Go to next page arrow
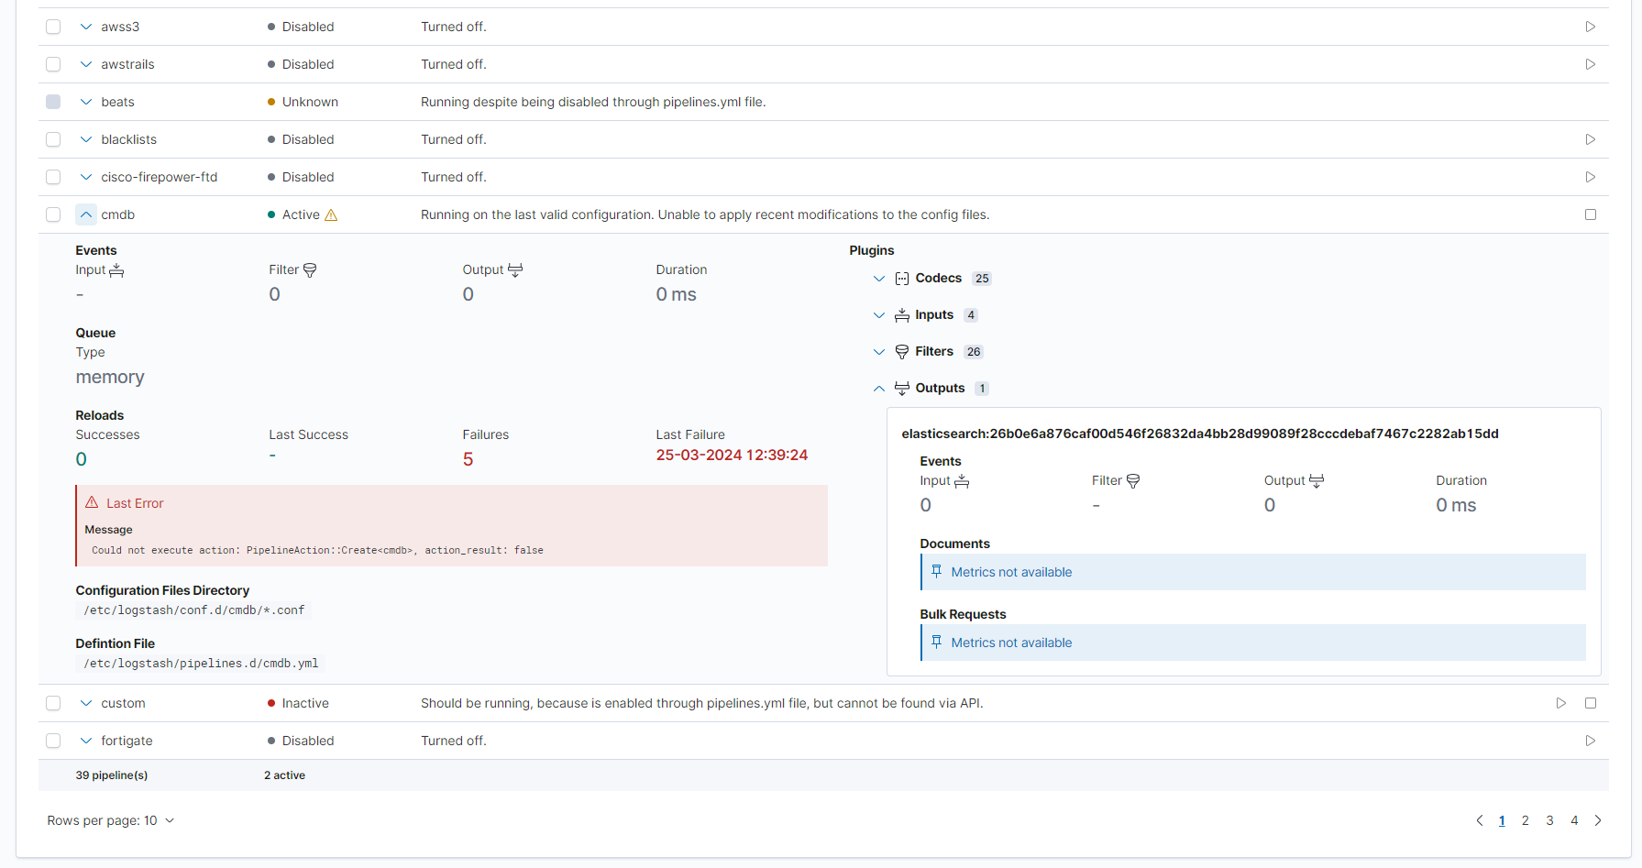The width and height of the screenshot is (1642, 868). click(1598, 820)
